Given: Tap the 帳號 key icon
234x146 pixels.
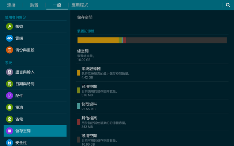Looking at the screenshot, I should (10, 26).
